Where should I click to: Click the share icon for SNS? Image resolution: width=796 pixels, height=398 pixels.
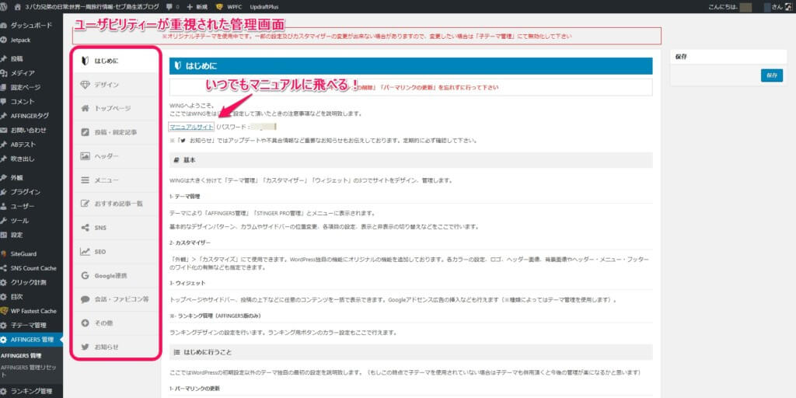(x=86, y=228)
